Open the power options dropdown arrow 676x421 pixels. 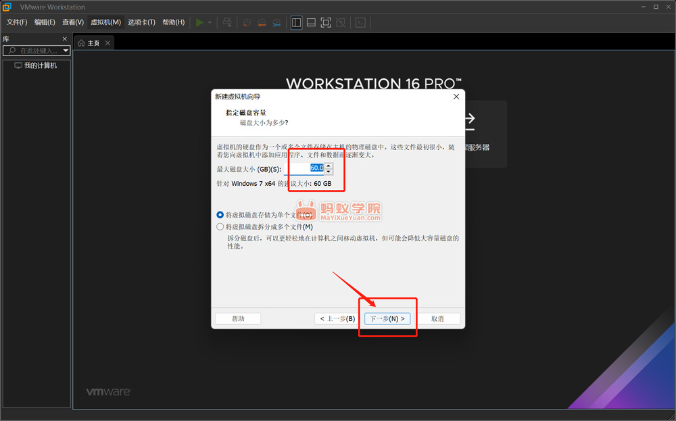210,22
